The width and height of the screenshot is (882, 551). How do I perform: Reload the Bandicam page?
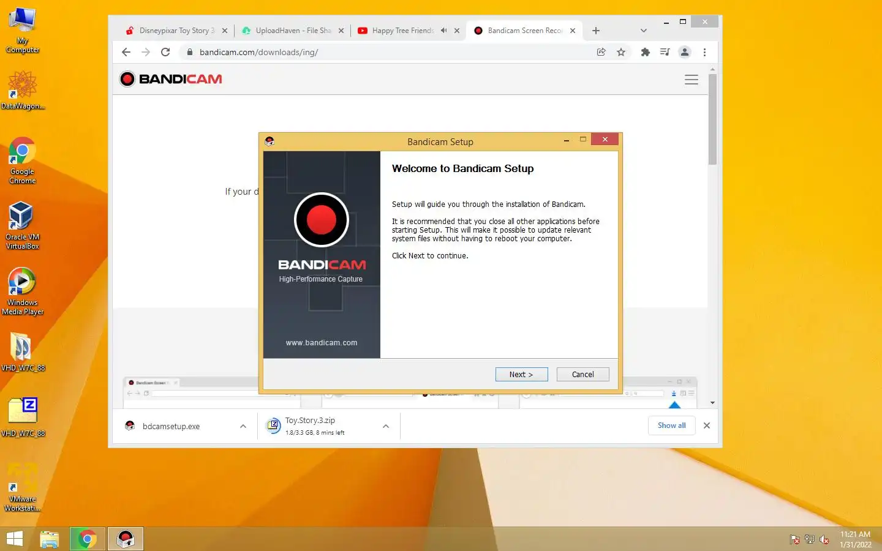click(165, 52)
